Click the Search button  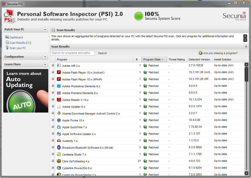[x=102, y=53]
